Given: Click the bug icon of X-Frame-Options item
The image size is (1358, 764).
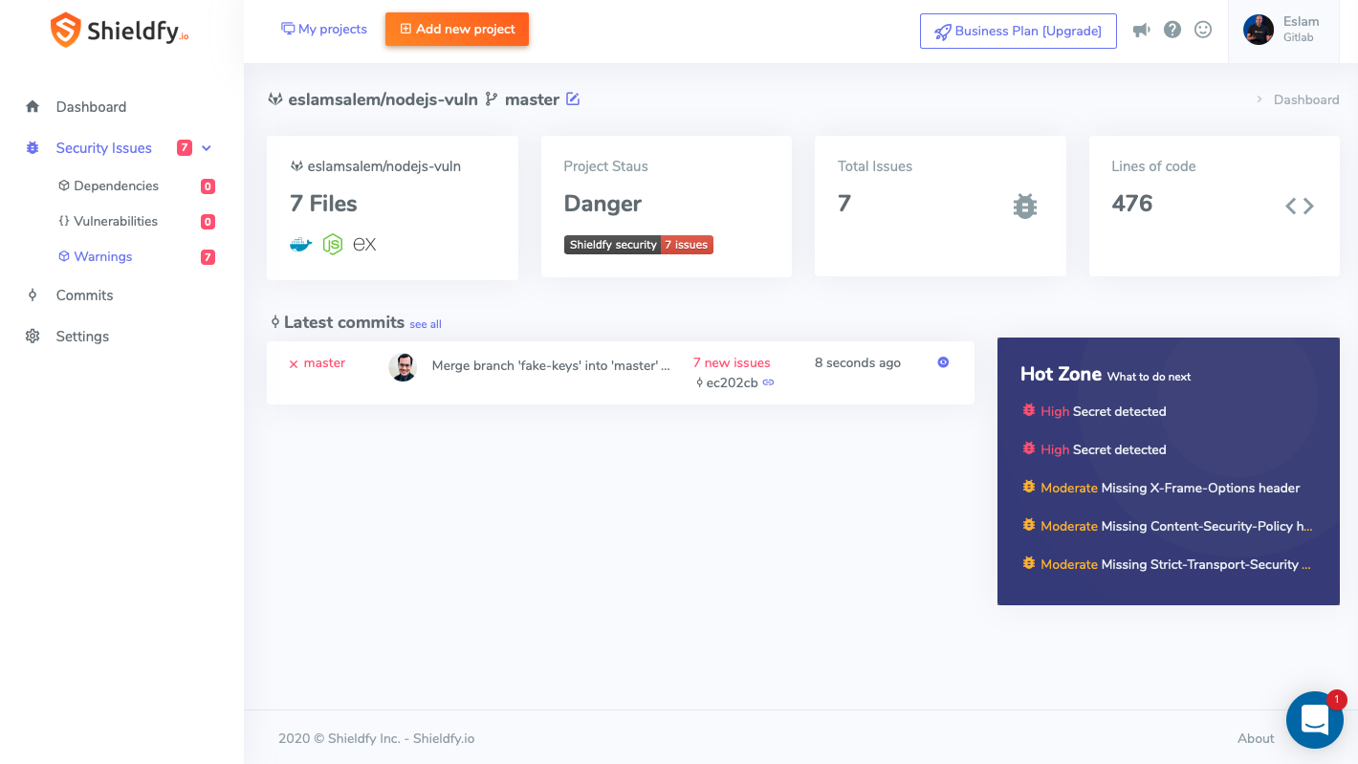Looking at the screenshot, I should point(1029,487).
